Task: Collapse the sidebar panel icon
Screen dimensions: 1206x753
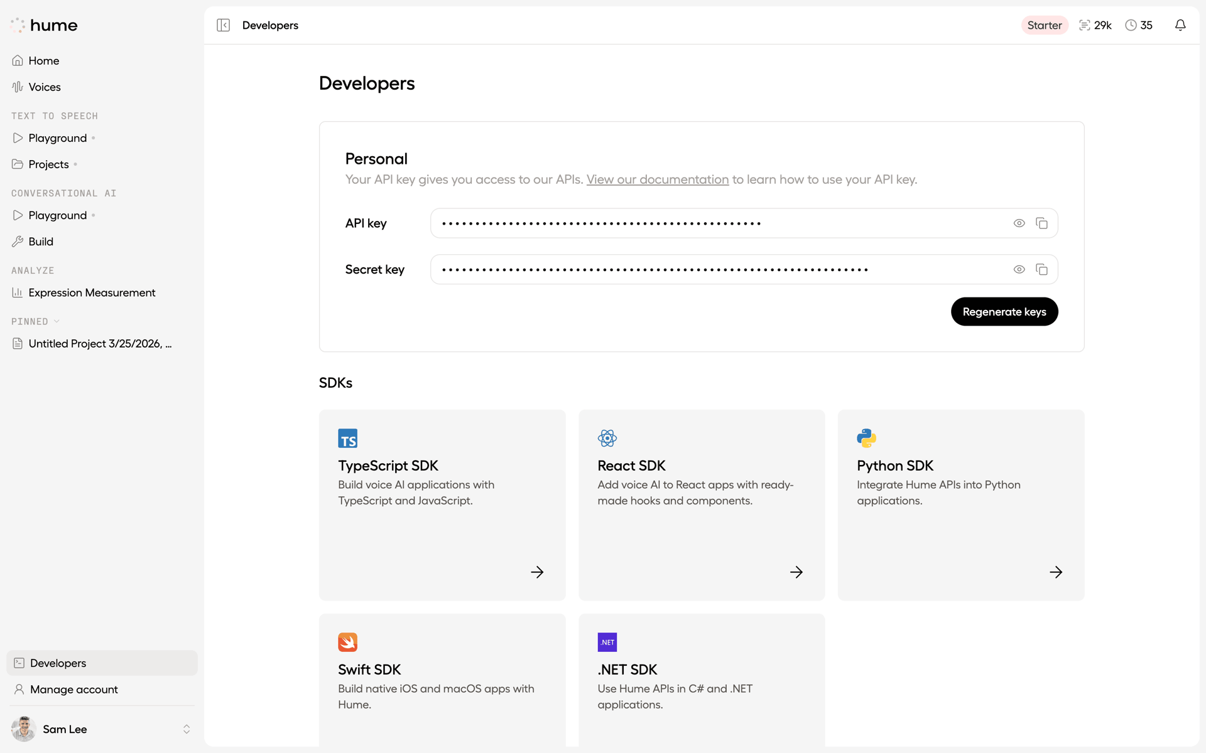Action: pos(223,25)
